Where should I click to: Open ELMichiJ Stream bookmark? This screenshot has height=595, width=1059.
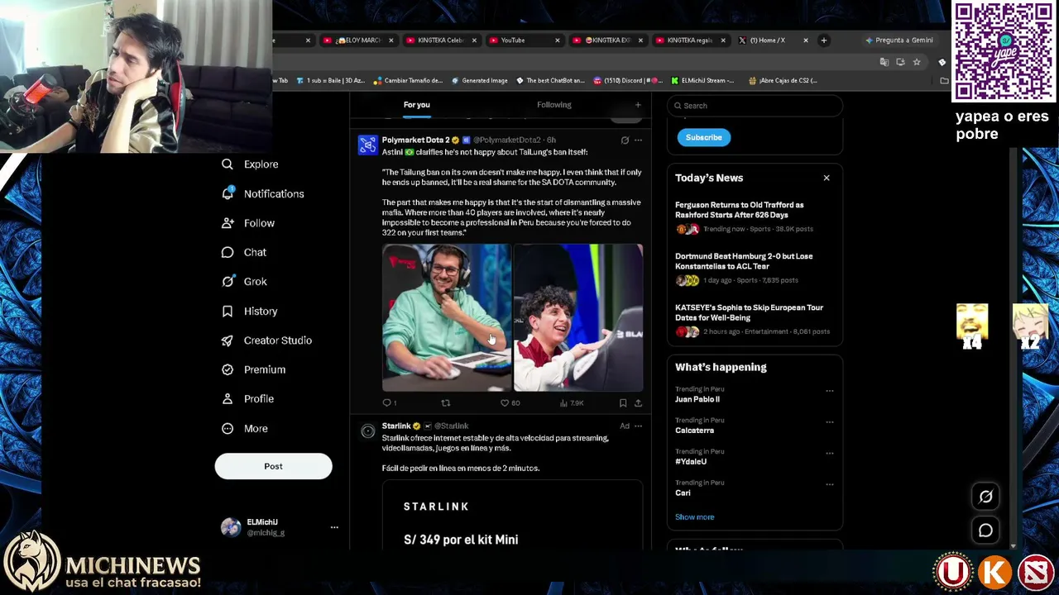pos(702,80)
